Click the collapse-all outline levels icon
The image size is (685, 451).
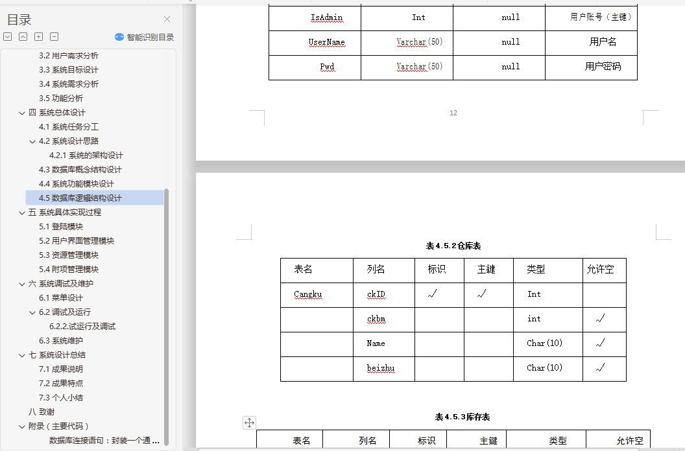click(23, 37)
